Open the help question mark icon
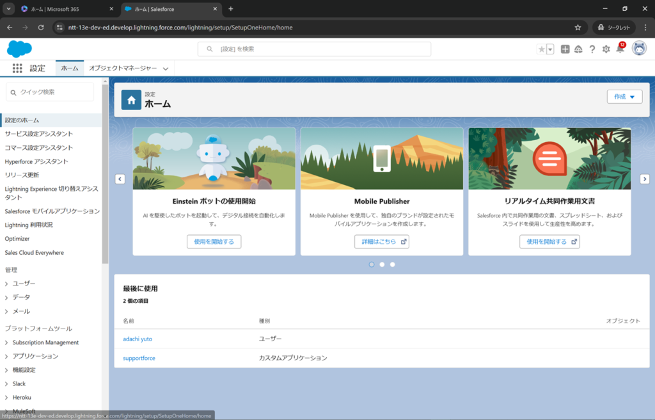Viewport: 655px width, 420px height. click(592, 49)
